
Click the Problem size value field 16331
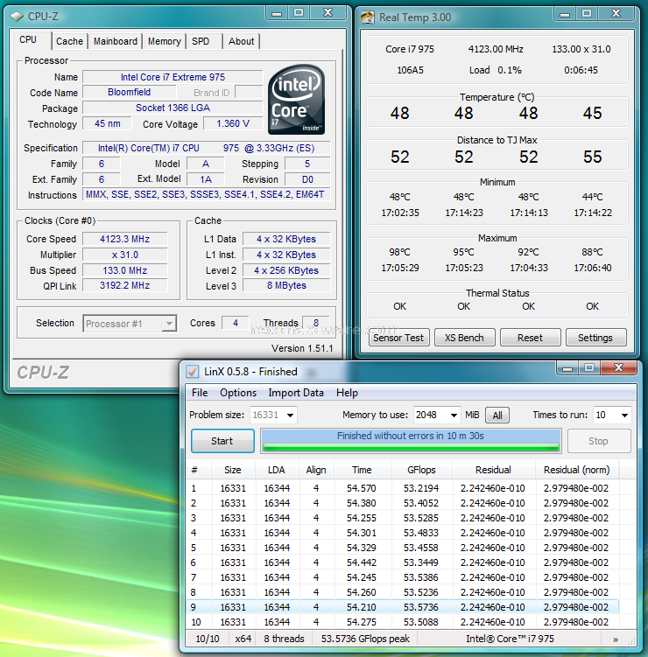coord(266,416)
